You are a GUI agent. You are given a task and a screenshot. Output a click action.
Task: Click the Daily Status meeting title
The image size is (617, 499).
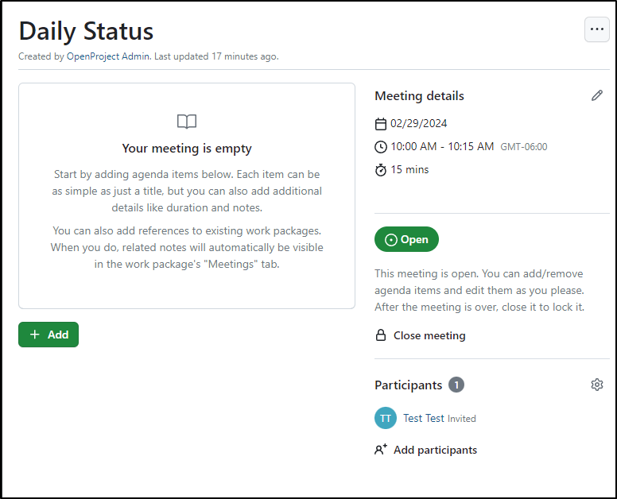86,31
